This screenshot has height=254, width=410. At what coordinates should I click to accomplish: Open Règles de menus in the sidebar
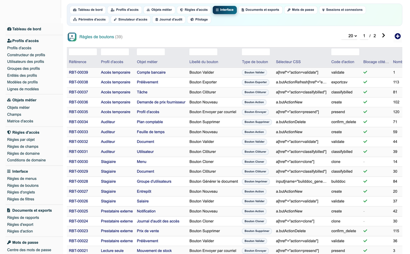click(x=22, y=178)
